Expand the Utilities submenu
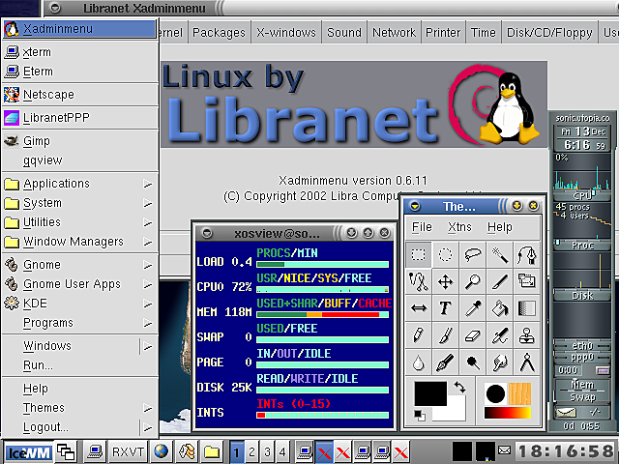 (80, 222)
